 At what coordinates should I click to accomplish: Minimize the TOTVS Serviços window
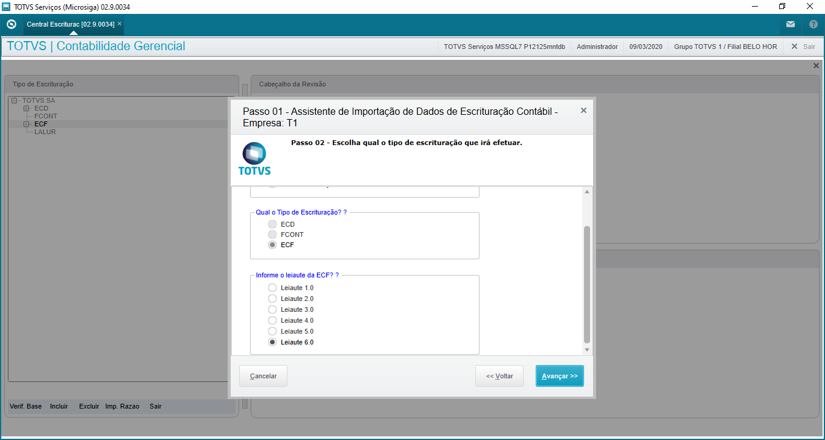[754, 7]
